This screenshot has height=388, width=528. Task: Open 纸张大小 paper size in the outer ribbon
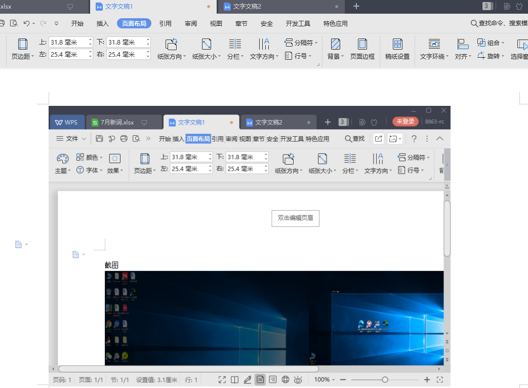207,49
